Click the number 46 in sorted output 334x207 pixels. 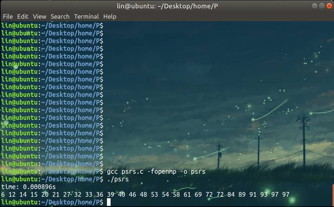132,194
